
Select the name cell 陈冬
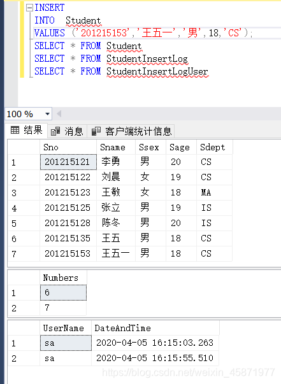tap(116, 223)
